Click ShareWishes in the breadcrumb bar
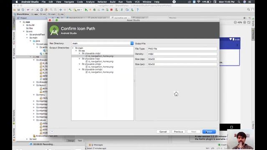This screenshot has width=267, height=150. click(x=22, y=14)
